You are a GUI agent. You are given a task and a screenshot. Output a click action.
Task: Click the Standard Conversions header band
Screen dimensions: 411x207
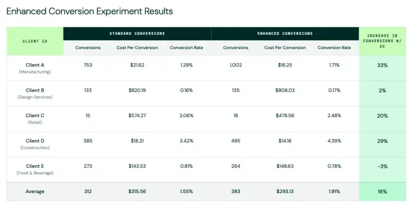point(137,33)
